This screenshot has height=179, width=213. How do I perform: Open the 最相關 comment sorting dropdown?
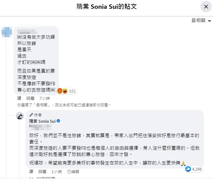[x=201, y=20]
